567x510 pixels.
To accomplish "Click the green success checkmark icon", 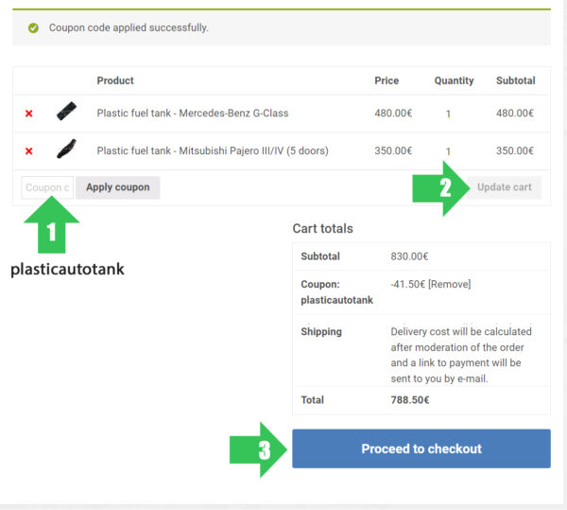I will [33, 28].
